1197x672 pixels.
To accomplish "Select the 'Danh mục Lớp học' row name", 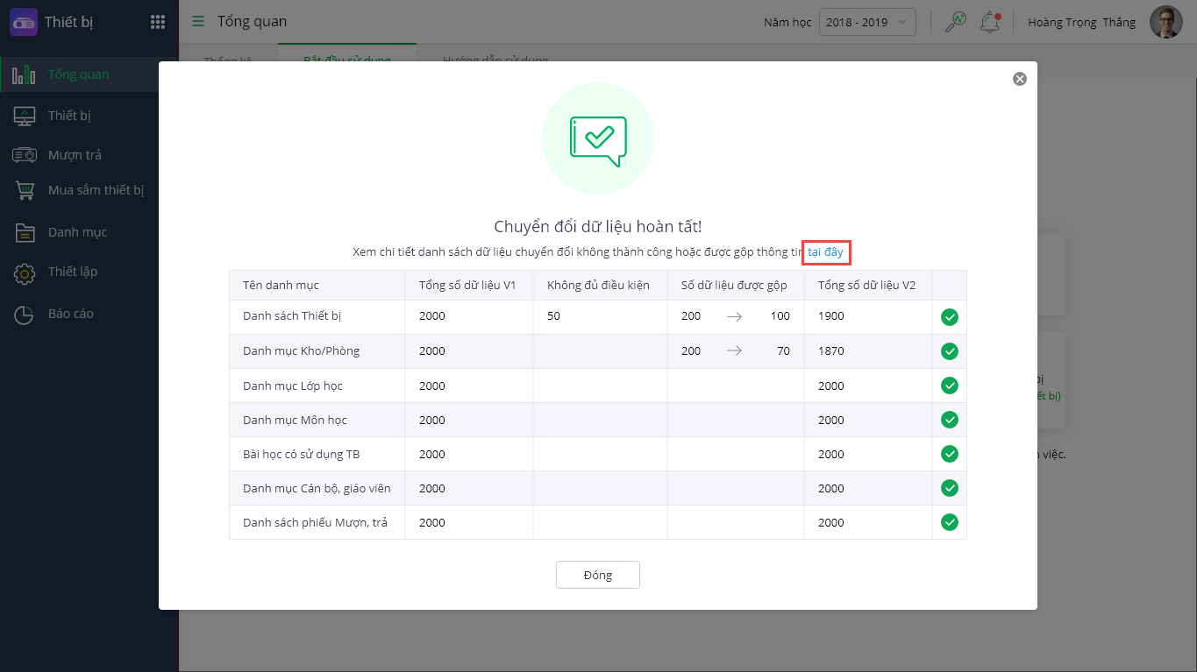I will tap(292, 386).
